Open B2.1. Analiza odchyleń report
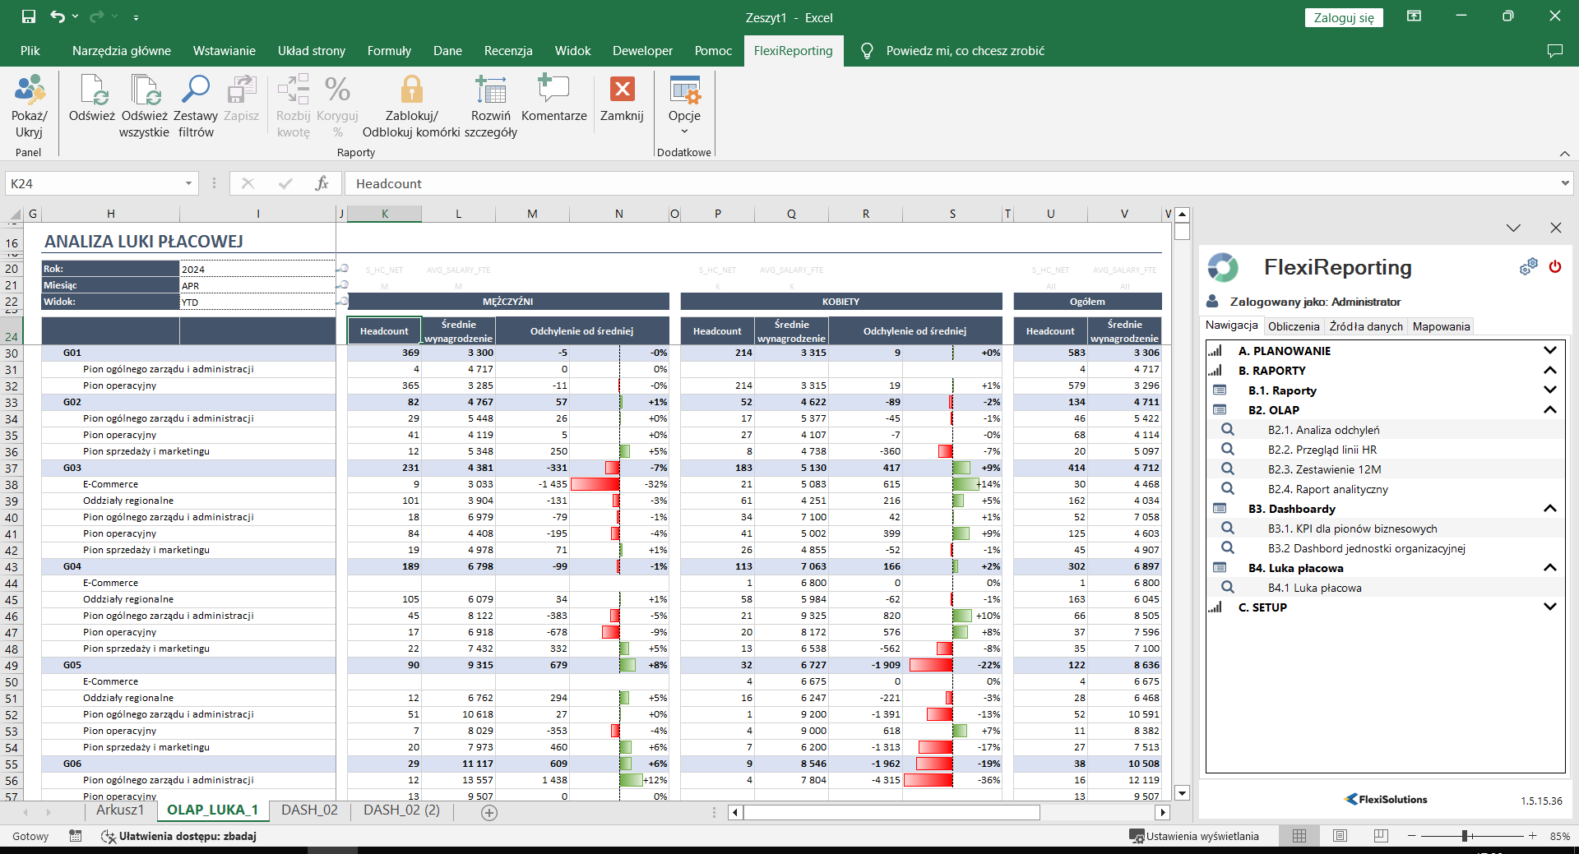 coord(1323,430)
